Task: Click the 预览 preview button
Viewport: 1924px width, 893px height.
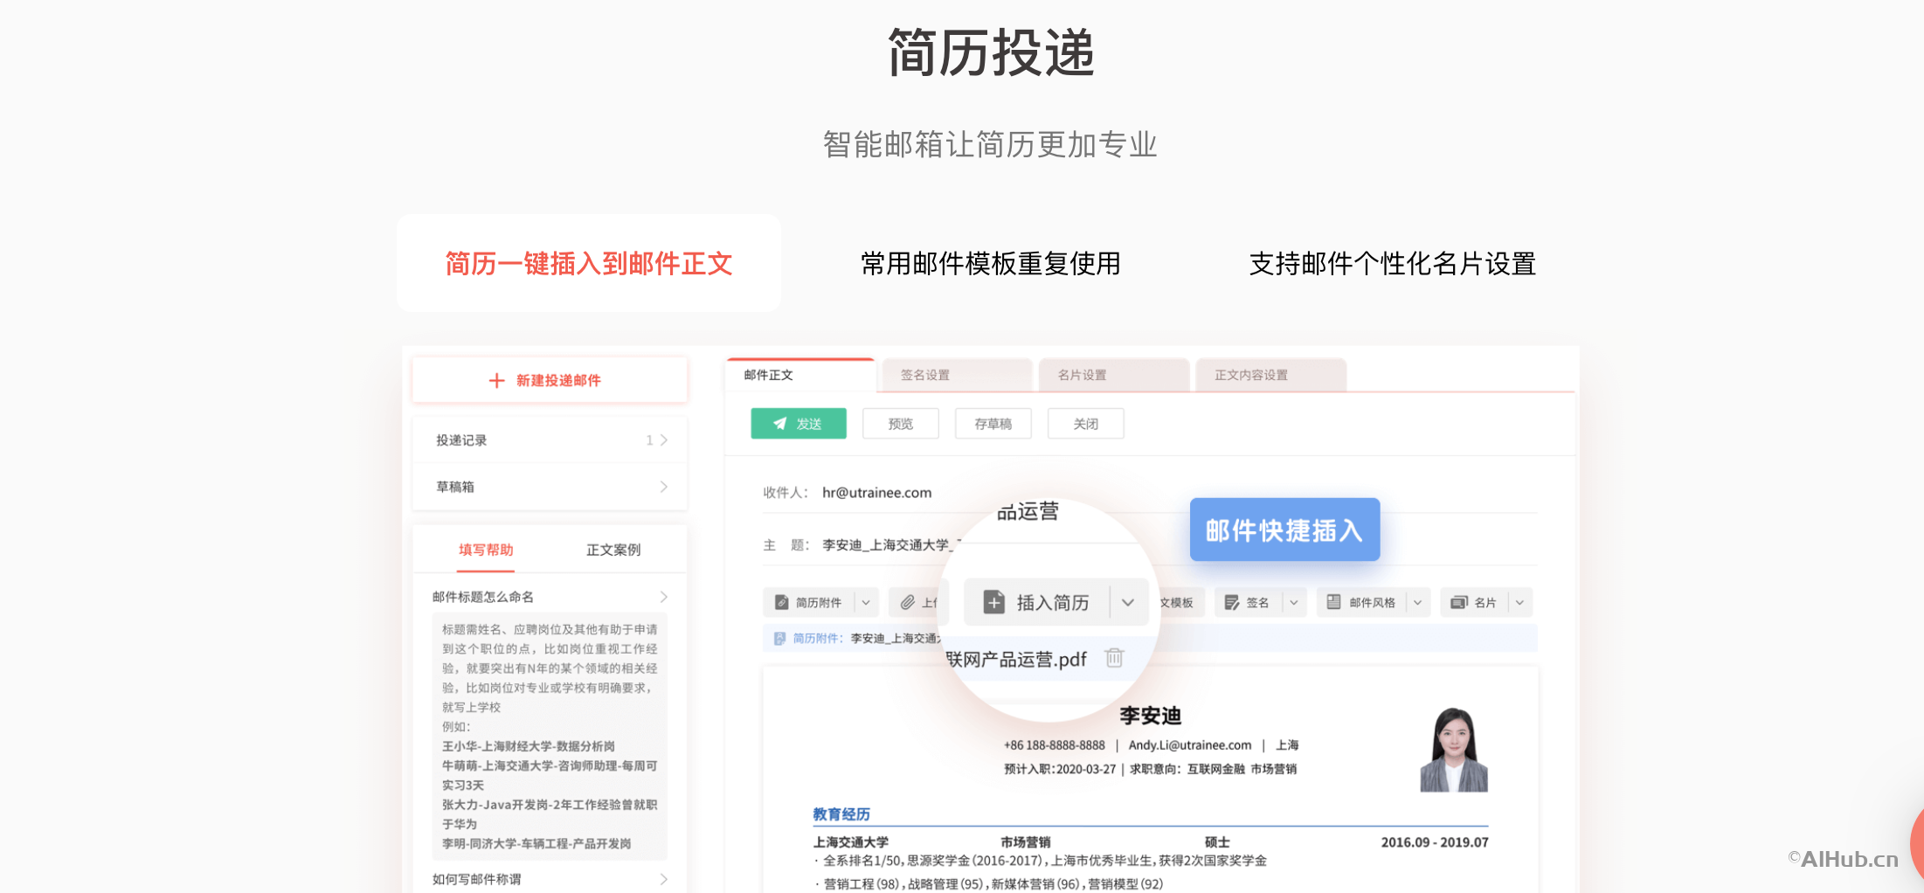Action: (900, 423)
